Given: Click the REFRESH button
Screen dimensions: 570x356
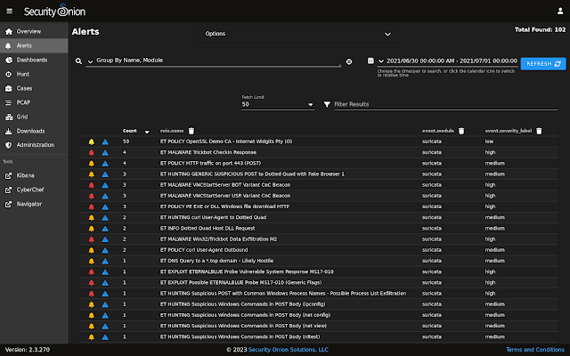Looking at the screenshot, I should click(x=543, y=64).
